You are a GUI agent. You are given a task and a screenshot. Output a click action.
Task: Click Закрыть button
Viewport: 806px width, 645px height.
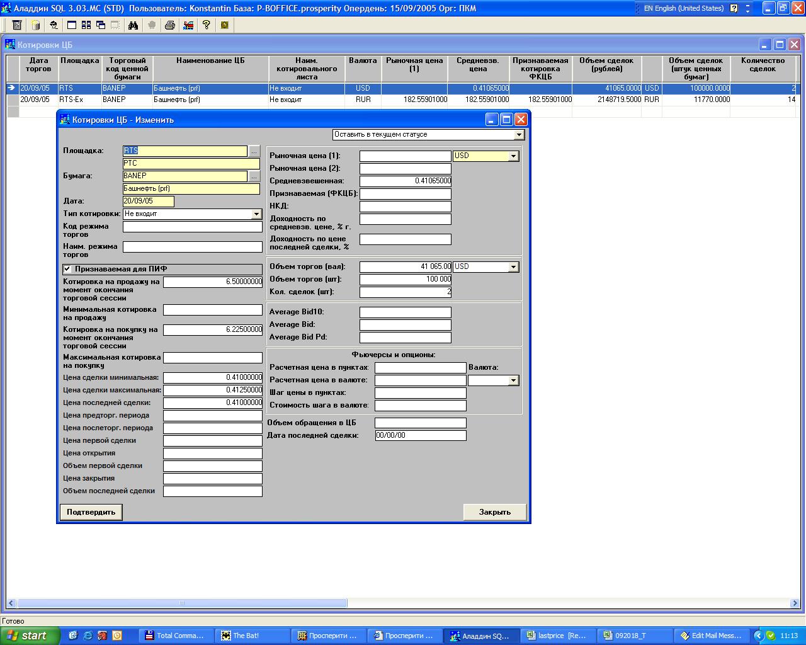pyautogui.click(x=495, y=512)
